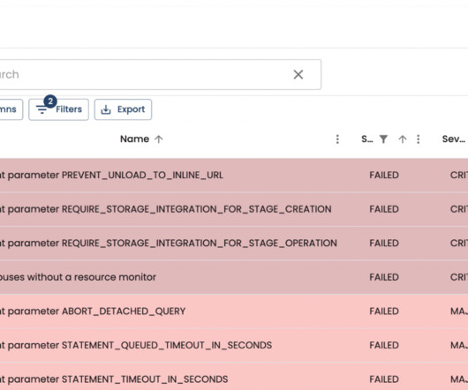
Task: Click the Name column header label
Action: pos(134,139)
